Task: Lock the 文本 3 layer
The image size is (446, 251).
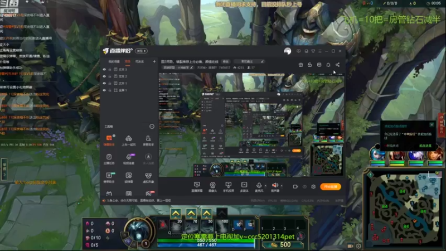Action: [x=110, y=69]
